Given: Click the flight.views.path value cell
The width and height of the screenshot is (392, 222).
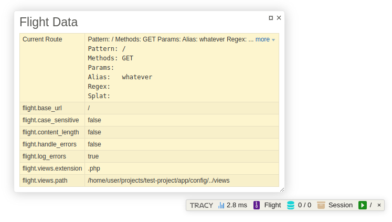Looking at the screenshot, I should coord(158,181).
